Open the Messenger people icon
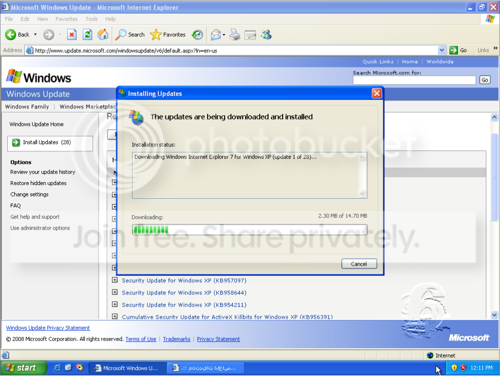The image size is (500, 376). coord(266,35)
